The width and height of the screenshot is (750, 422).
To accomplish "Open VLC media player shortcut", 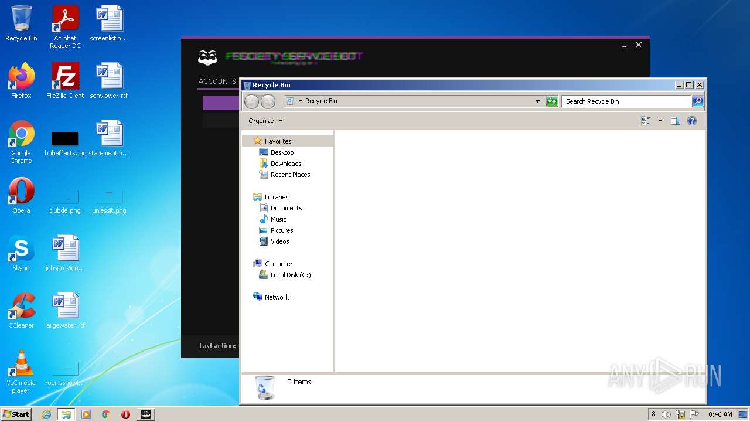I will 21,372.
